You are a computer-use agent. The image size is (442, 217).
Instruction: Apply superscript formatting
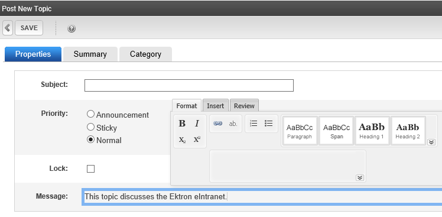point(197,140)
